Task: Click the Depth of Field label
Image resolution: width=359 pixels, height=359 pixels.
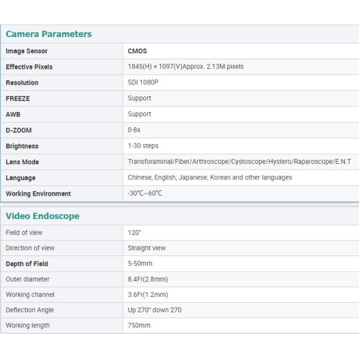Action: (27, 264)
